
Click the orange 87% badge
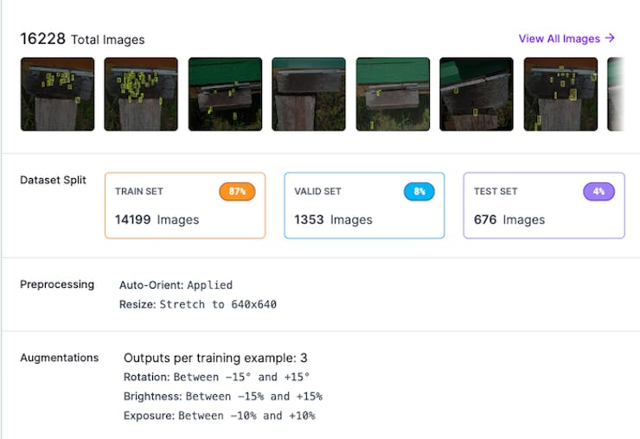click(237, 191)
